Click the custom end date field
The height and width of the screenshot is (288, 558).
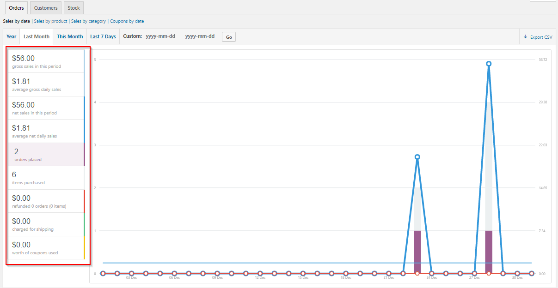pyautogui.click(x=200, y=36)
